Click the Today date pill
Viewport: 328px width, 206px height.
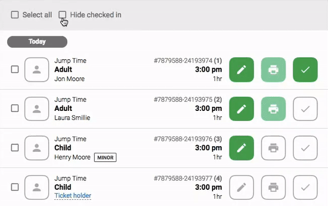[x=38, y=41]
